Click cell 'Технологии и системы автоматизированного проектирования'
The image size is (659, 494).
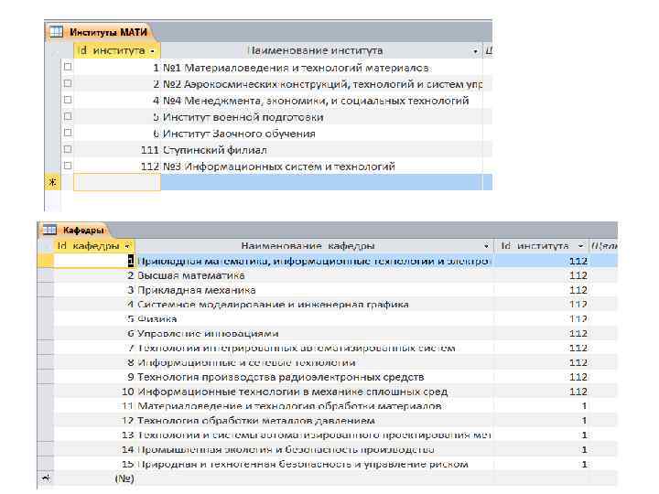point(314,435)
